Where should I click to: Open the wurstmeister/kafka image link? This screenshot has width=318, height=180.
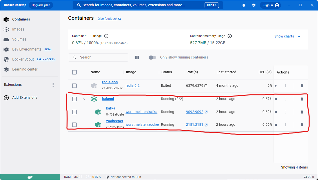[x=141, y=112]
